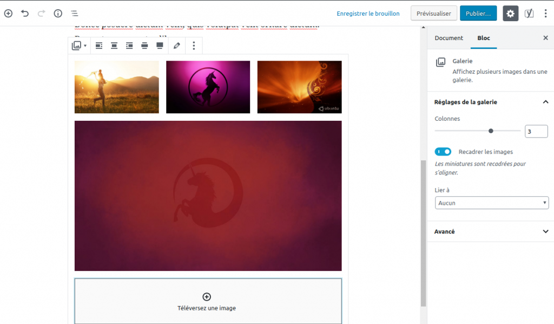This screenshot has height=324, width=554.
Task: Select the Bloc tab
Action: click(484, 38)
